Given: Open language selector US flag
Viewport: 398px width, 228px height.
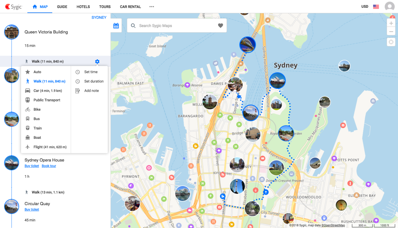Looking at the screenshot, I should (376, 7).
